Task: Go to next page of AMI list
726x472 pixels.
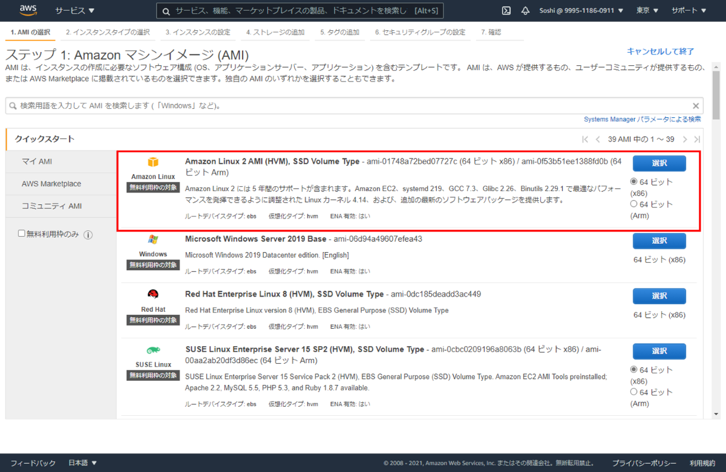Action: click(x=685, y=139)
